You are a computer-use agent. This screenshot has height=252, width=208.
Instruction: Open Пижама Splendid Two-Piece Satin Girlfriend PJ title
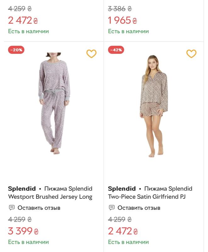150,192
